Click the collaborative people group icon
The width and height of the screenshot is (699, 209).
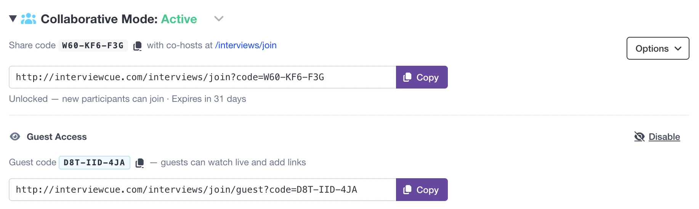(29, 19)
